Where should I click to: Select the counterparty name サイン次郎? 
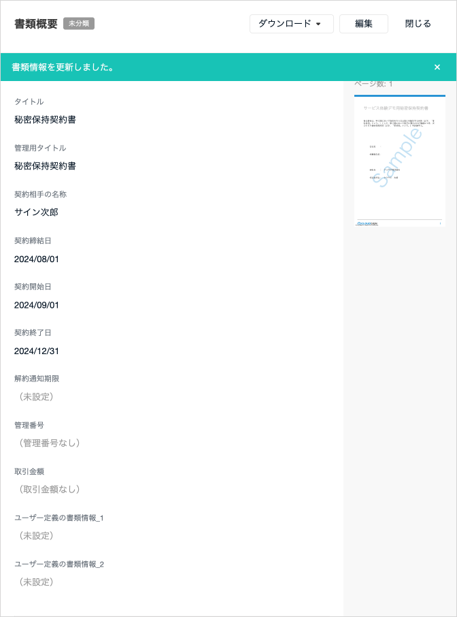pyautogui.click(x=36, y=212)
